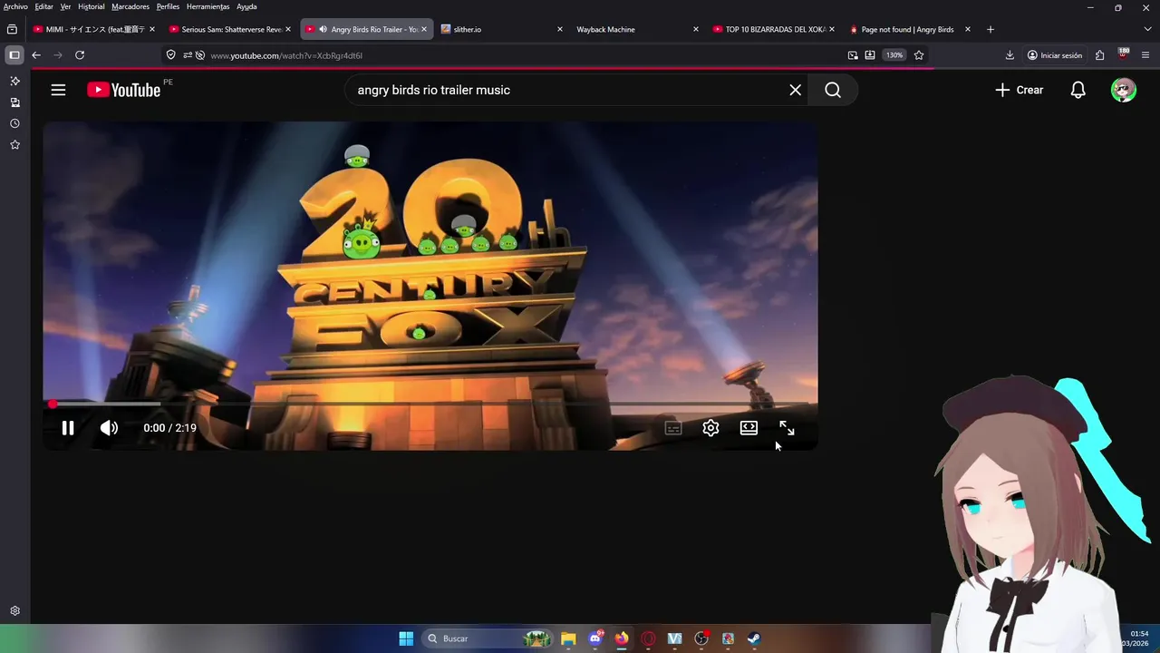Viewport: 1160px width, 653px height.
Task: Open OBS Studio from taskbar
Action: coord(701,638)
